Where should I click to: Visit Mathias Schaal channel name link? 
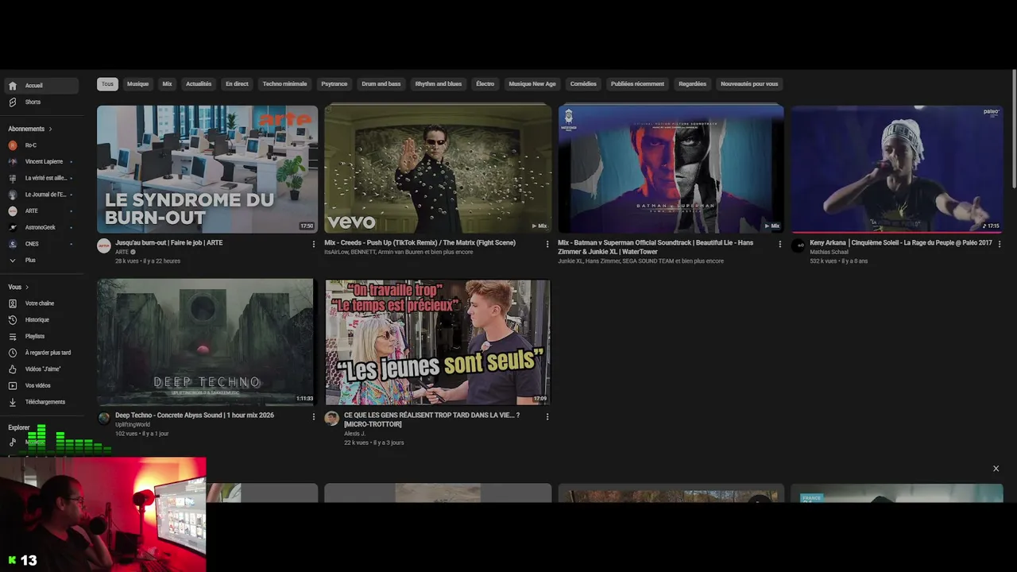point(829,253)
